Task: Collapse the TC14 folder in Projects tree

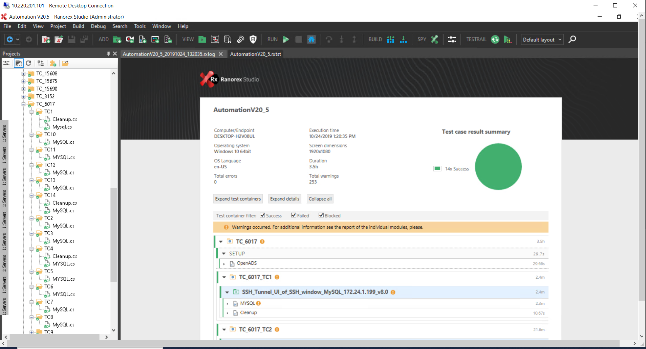Action: coord(31,195)
